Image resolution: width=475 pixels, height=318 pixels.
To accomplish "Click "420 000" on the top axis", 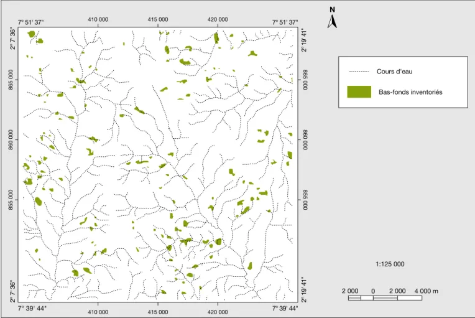I will coord(218,19).
